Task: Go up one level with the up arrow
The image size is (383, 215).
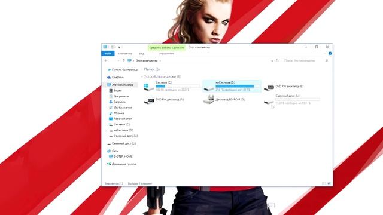Action: [124, 60]
